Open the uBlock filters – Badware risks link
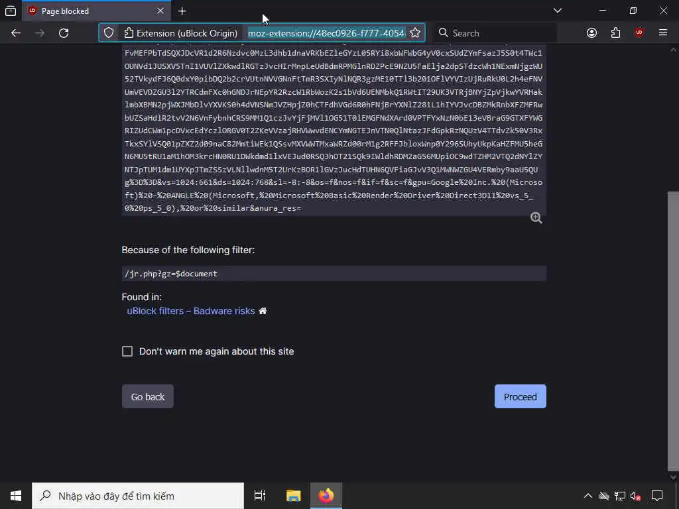 [191, 311]
